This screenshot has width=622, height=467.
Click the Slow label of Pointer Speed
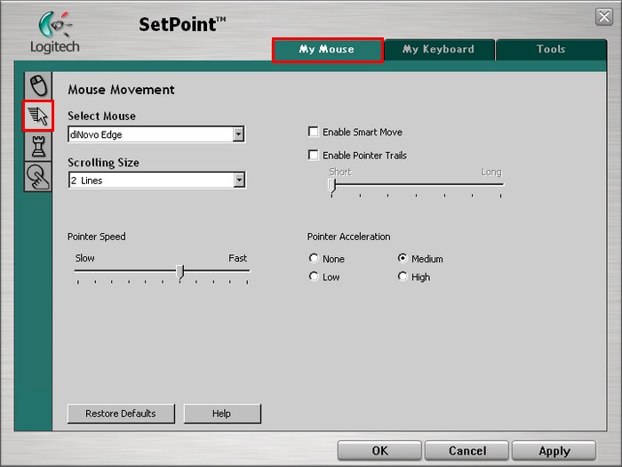[x=85, y=258]
